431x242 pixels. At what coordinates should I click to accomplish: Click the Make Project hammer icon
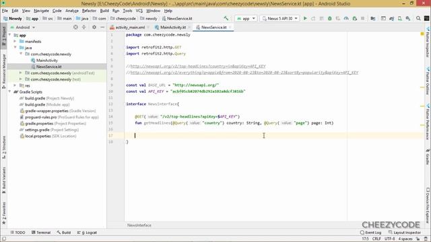[226, 18]
